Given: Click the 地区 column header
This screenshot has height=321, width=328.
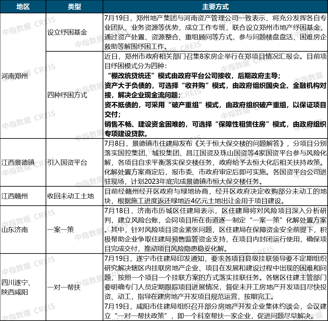Looking at the screenshot, I should point(23,6).
